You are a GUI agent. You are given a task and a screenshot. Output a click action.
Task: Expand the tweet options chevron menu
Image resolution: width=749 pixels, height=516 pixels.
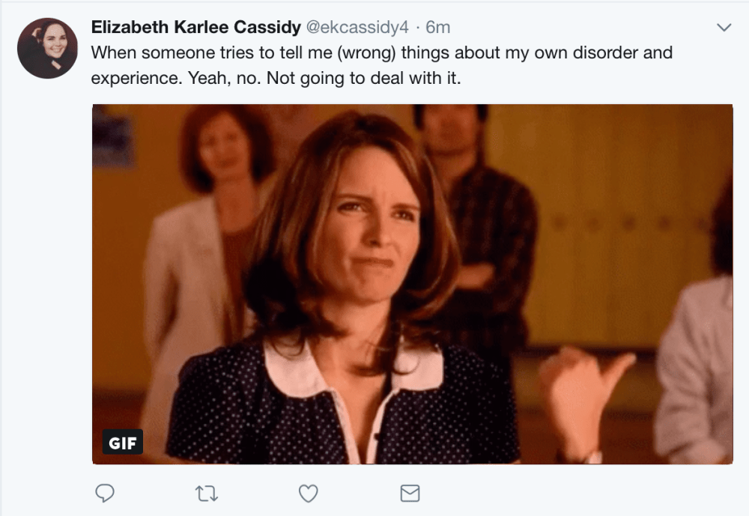point(724,28)
